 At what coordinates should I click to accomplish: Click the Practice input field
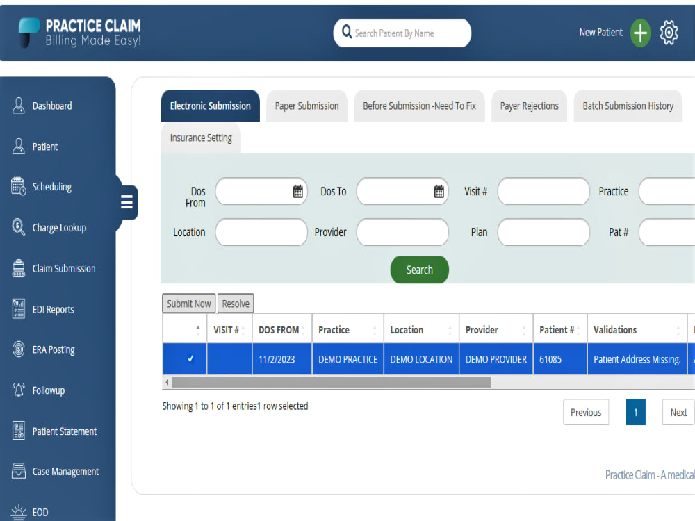tap(667, 192)
